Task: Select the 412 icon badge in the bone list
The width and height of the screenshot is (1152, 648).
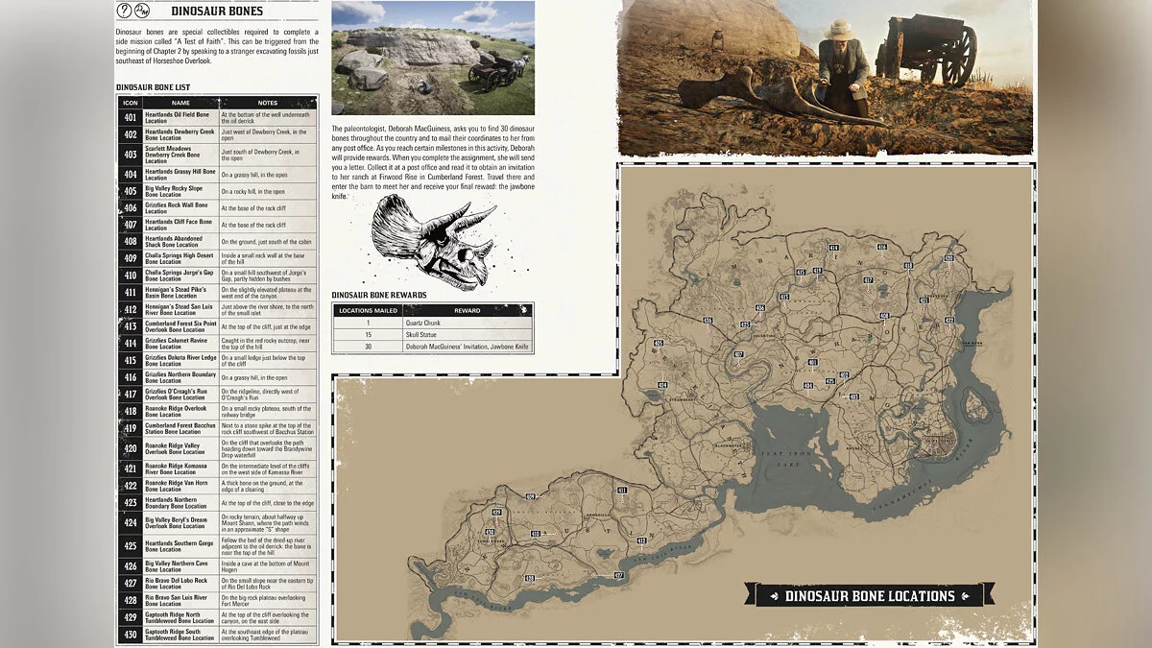Action: tap(131, 310)
